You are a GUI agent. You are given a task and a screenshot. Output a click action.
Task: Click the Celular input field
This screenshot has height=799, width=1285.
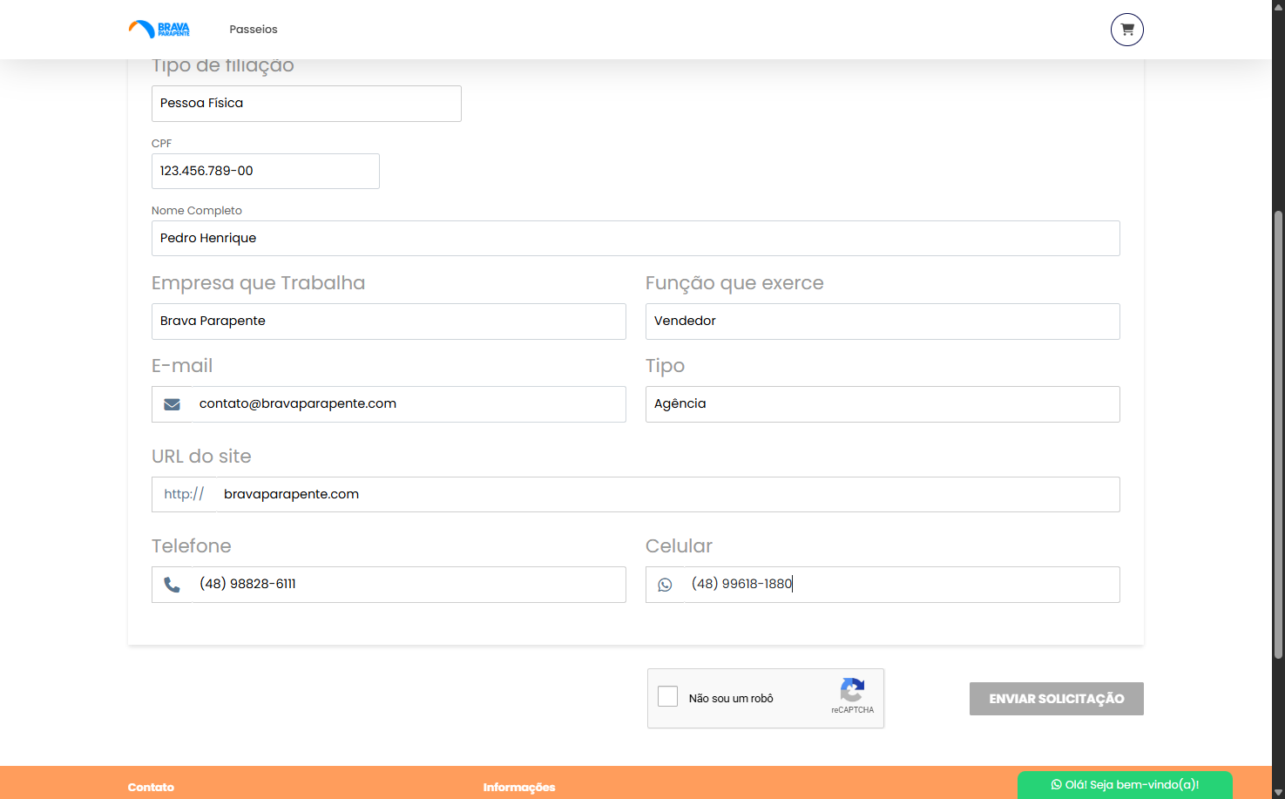902,585
